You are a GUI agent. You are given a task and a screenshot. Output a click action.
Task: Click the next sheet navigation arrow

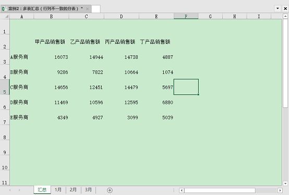click(19, 190)
